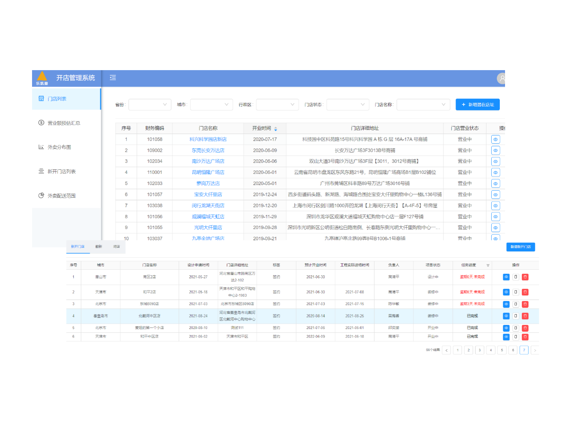The image size is (571, 429).
Task: Click the 新增潜在店址 button
Action: [477, 104]
